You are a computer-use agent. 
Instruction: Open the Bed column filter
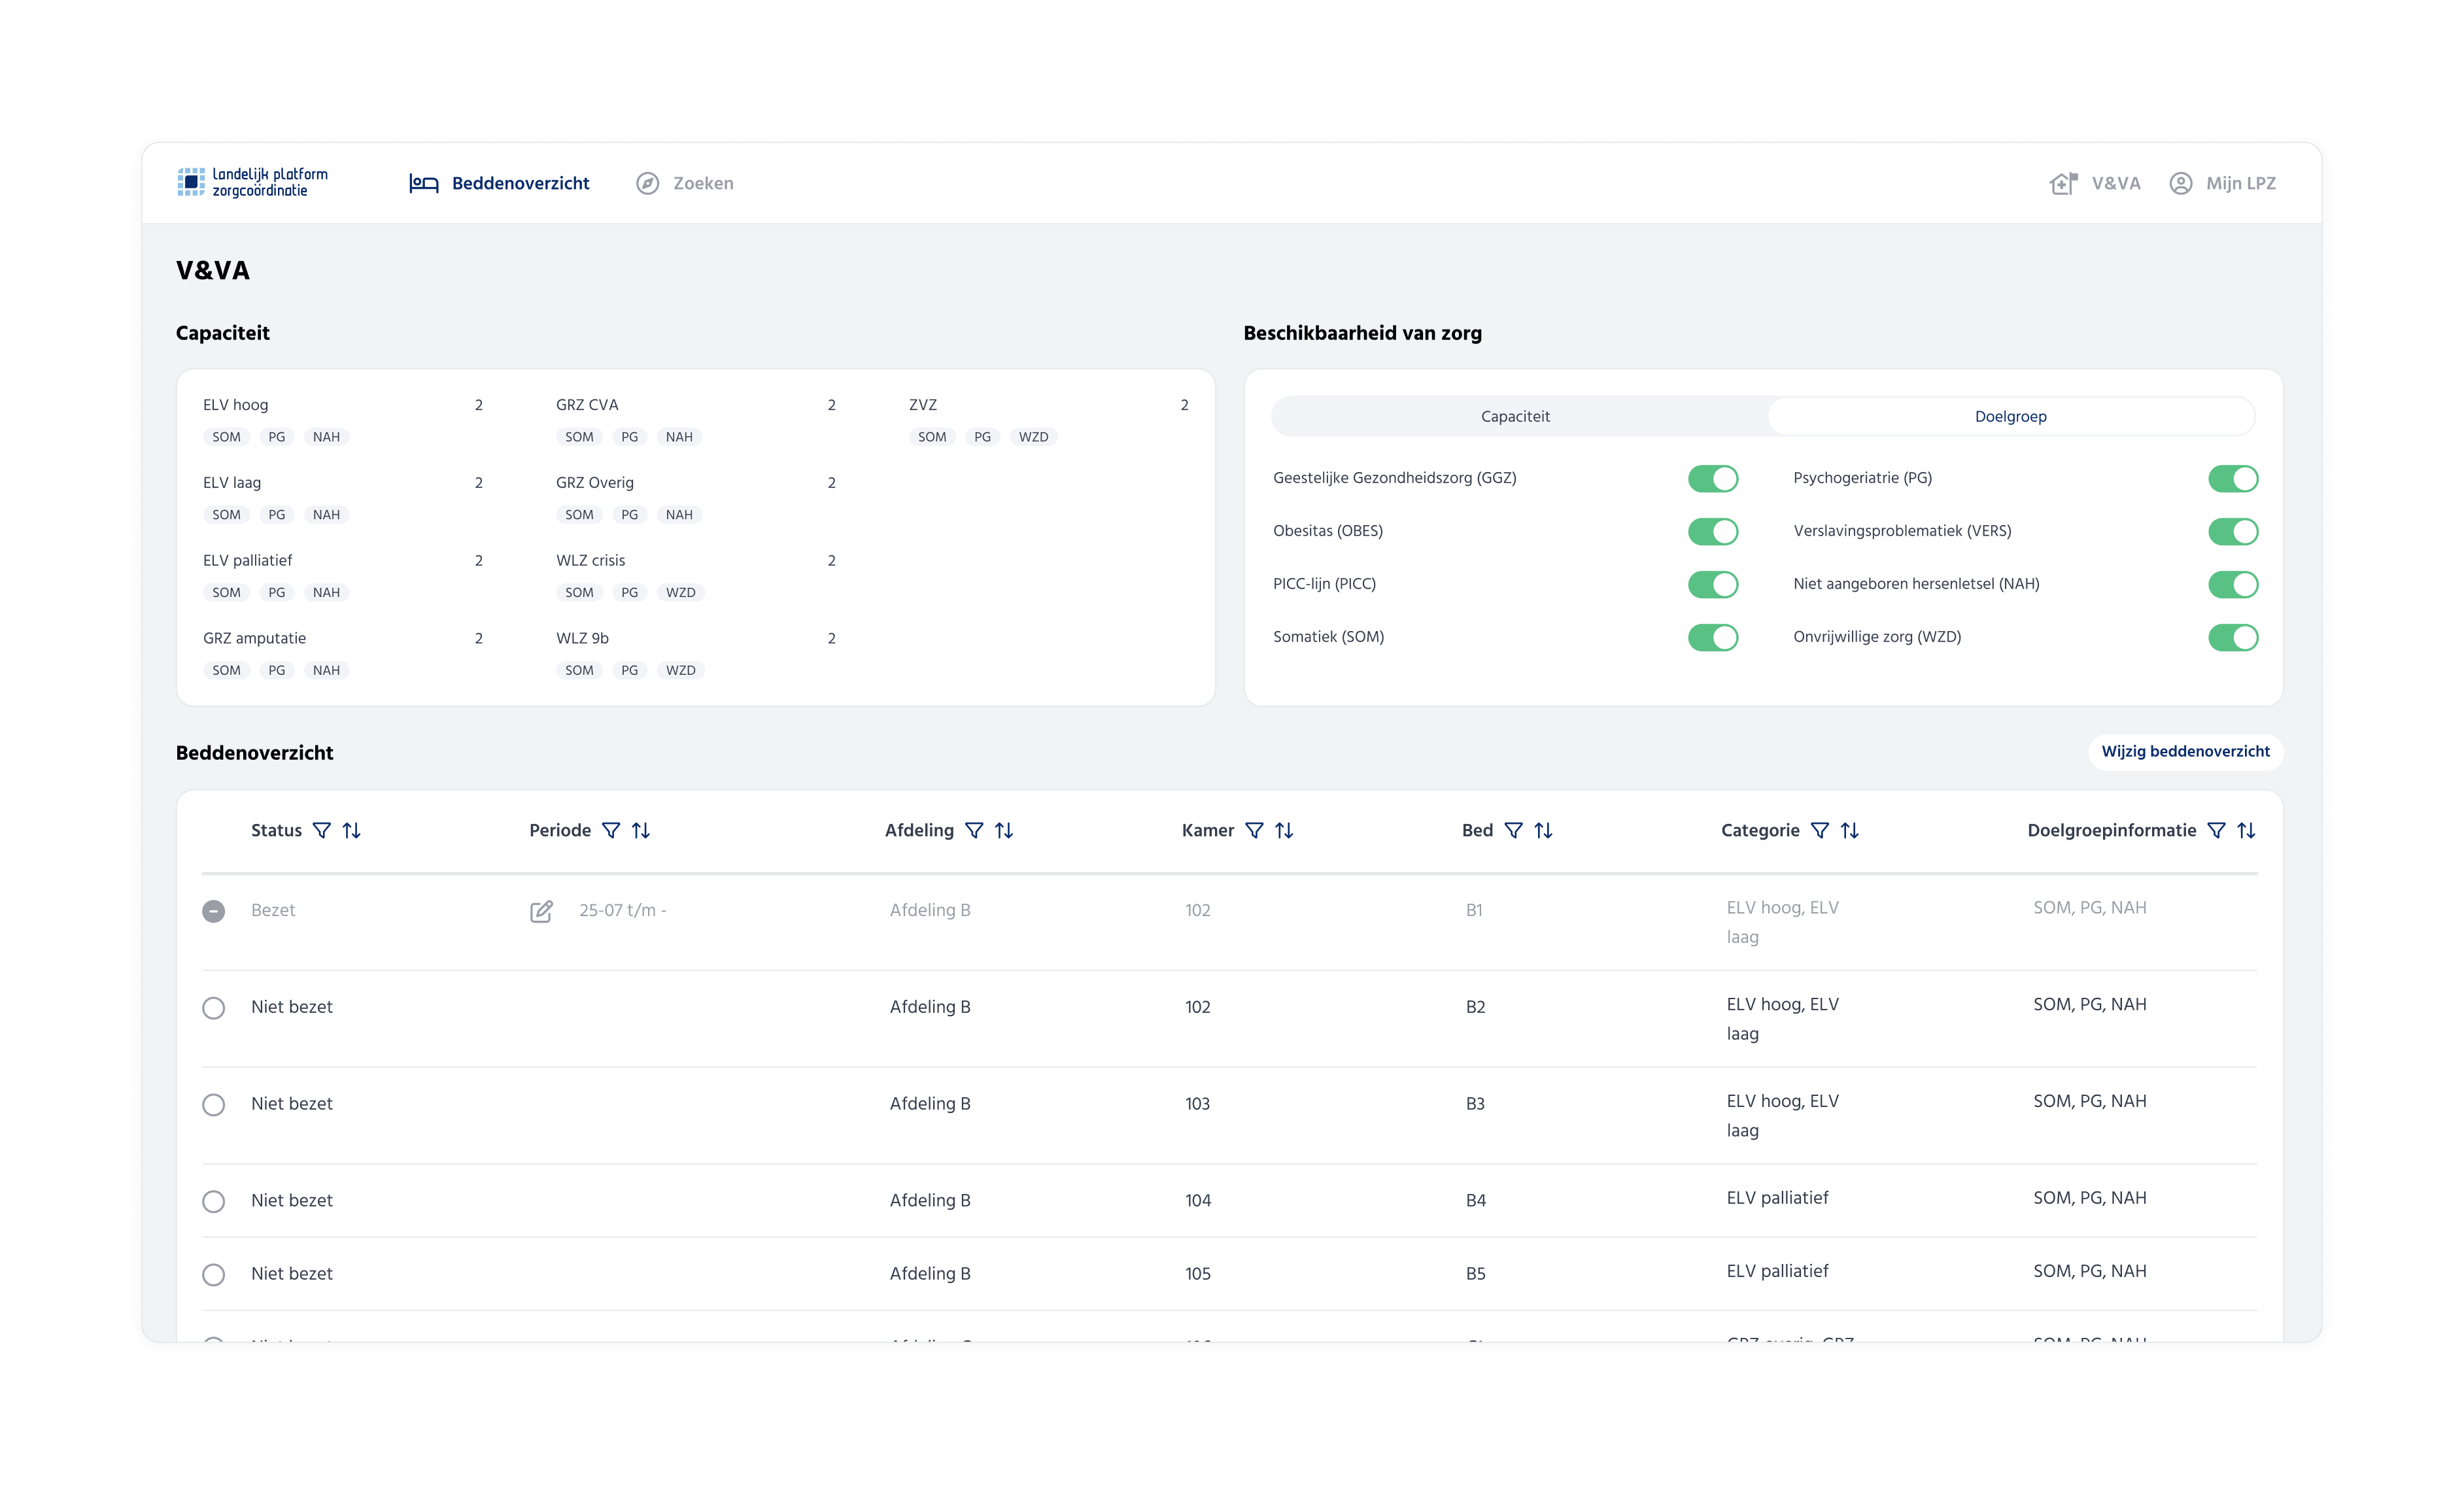tap(1514, 830)
